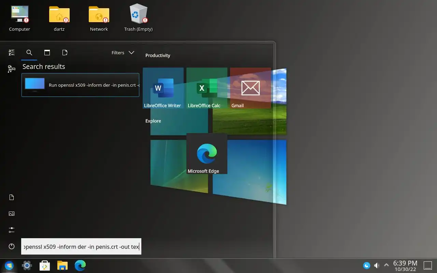This screenshot has height=273, width=437.
Task: Launch LibreOffice Calc tile
Action: coord(207,88)
